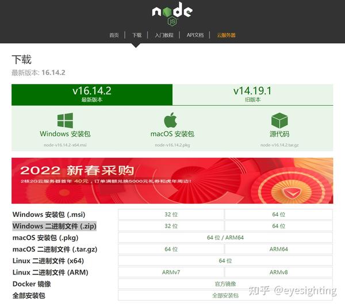Click the macOS 安装包 download label
Screen dimensions: 345x306
[172, 134]
